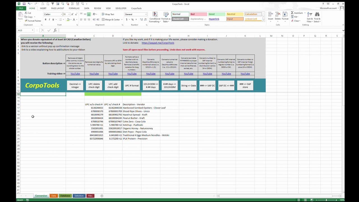Align text to the left
This screenshot has width=359, height=202.
click(81, 20)
